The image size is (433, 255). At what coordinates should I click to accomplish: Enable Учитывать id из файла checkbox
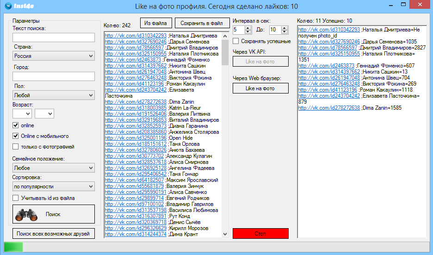[x=15, y=198]
